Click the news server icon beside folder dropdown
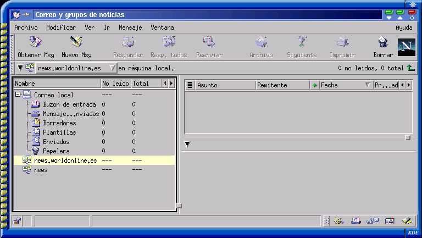This screenshot has height=238, width=422. pos(30,68)
